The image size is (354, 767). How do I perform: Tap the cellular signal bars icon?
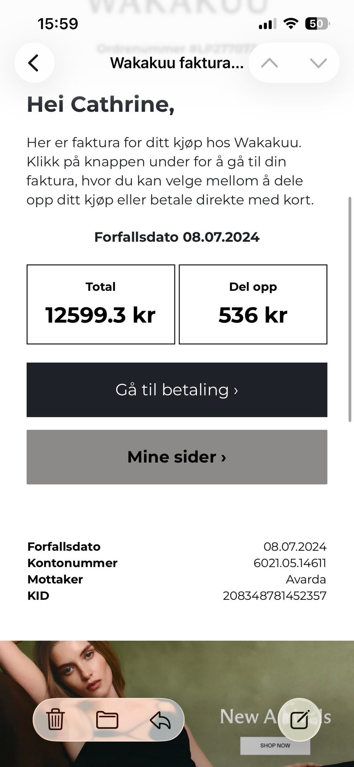click(x=267, y=24)
